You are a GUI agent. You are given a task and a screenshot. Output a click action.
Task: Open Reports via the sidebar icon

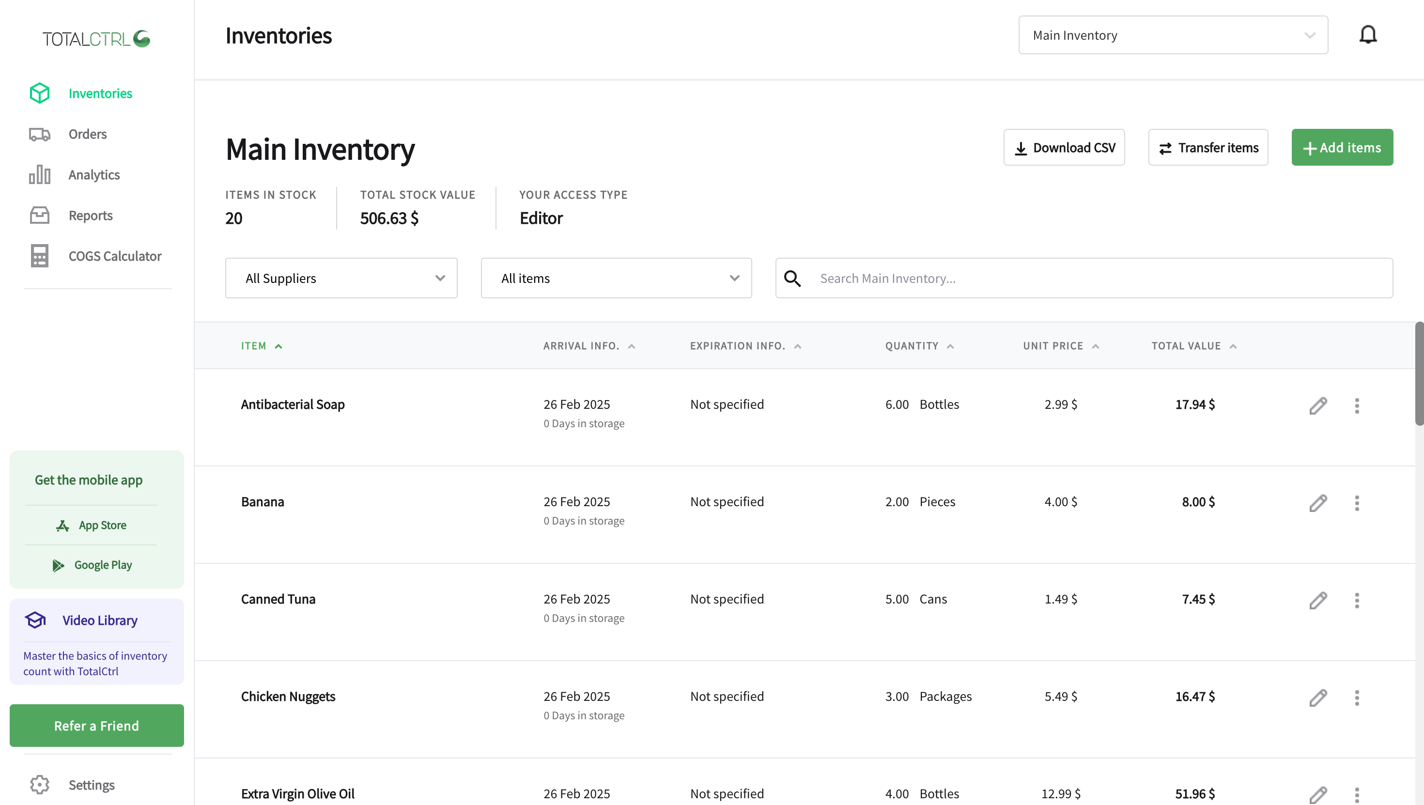click(x=39, y=215)
